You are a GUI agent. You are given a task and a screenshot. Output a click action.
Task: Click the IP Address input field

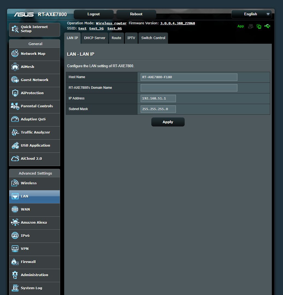[158, 98]
